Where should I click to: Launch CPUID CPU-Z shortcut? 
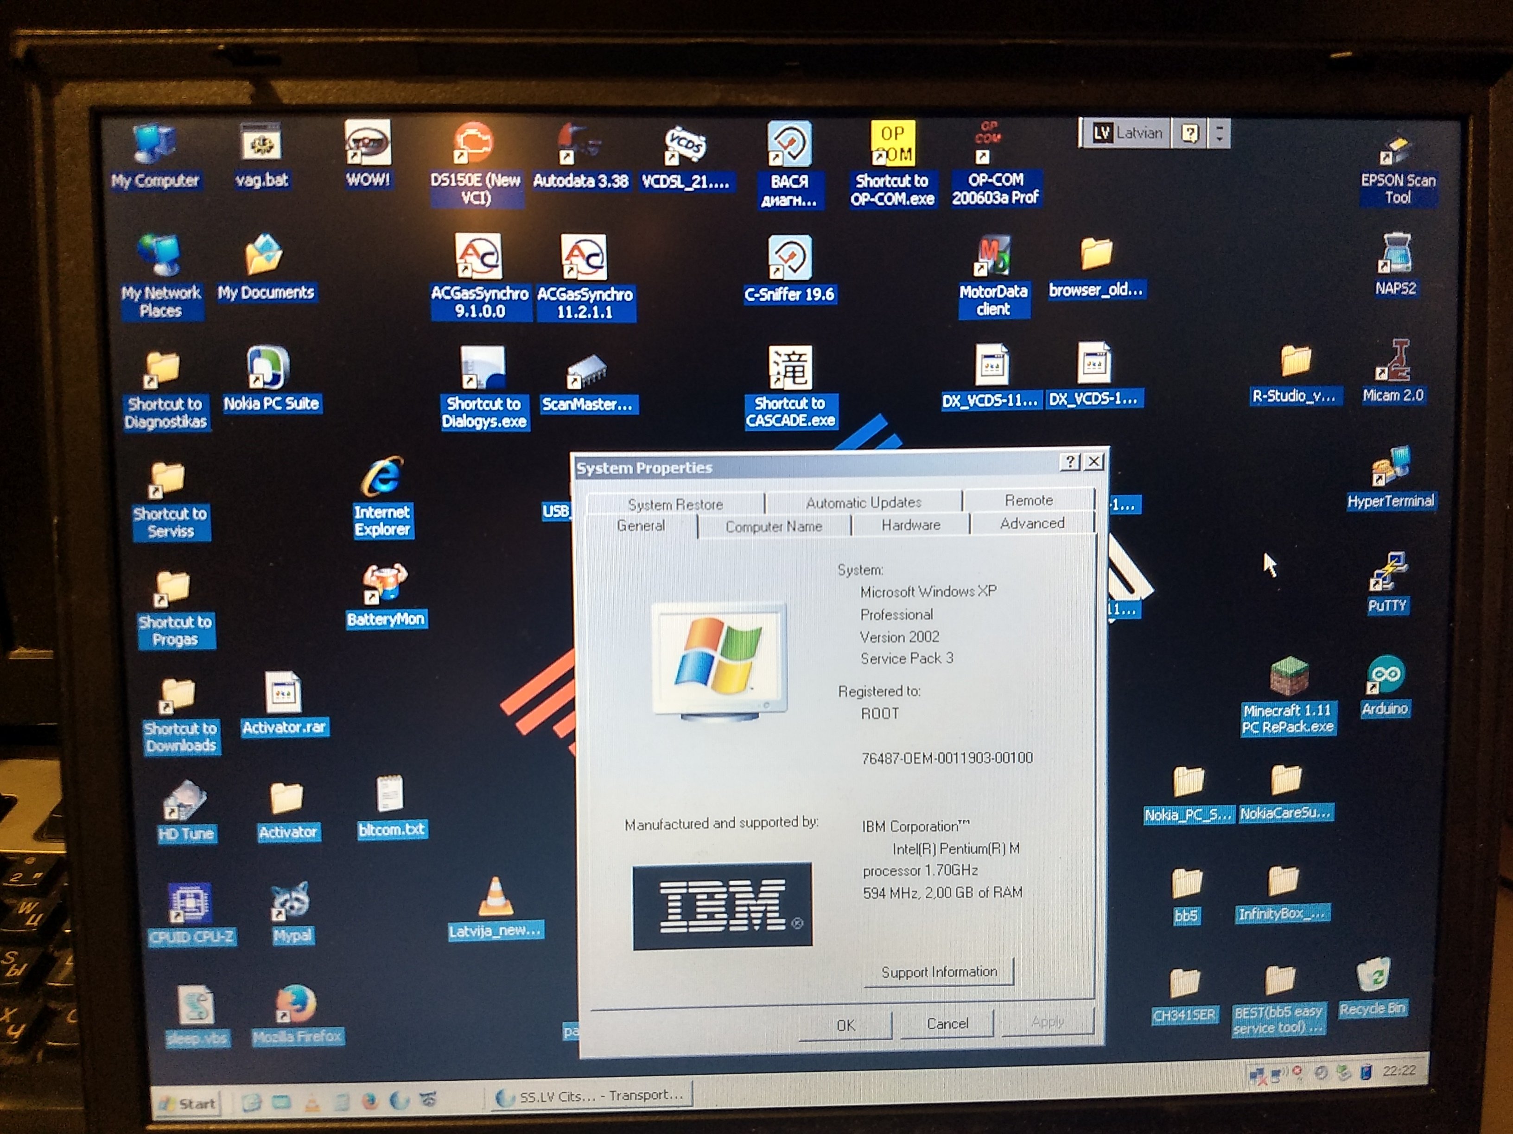pos(191,902)
